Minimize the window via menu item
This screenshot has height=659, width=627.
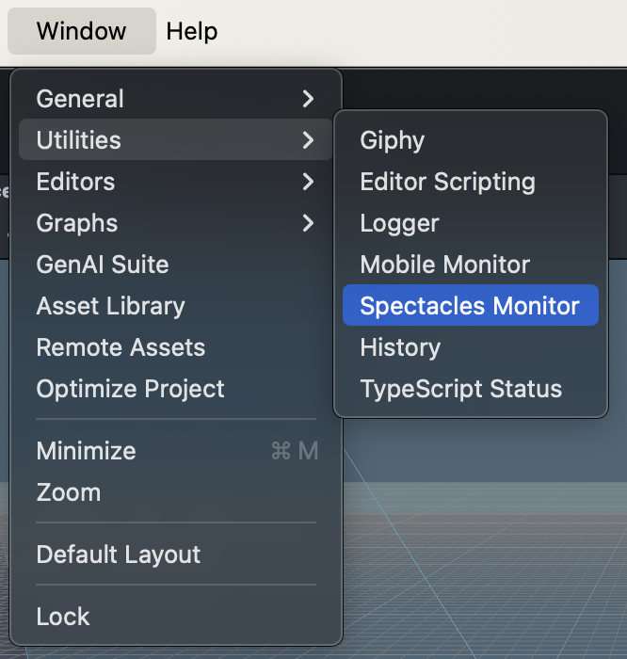point(87,451)
